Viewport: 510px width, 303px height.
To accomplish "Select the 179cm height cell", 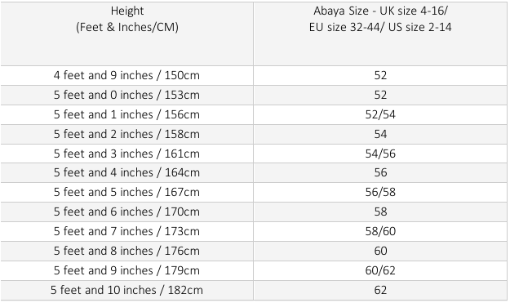I will [126, 270].
